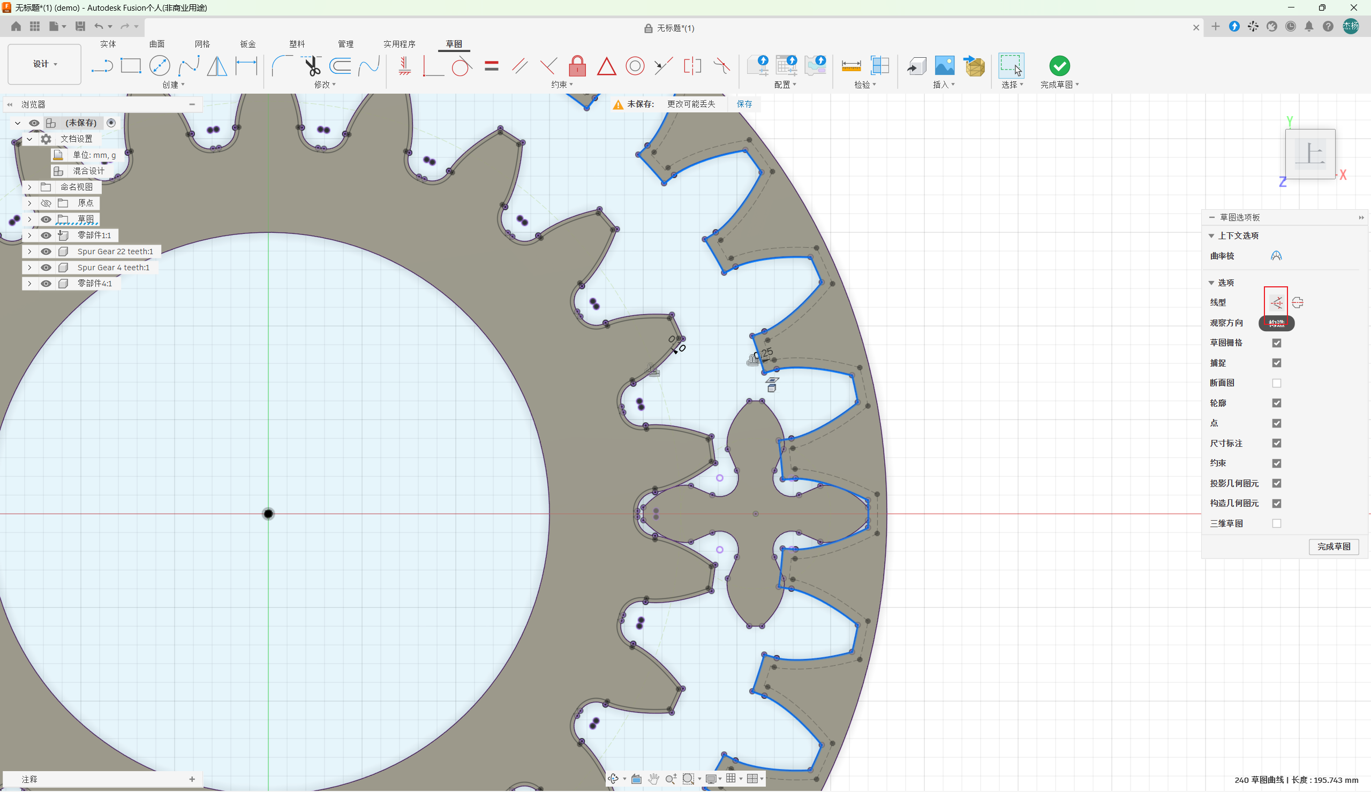Toggle the Curvature Comb display
Viewport: 1371px width, 792px height.
coord(1276,255)
